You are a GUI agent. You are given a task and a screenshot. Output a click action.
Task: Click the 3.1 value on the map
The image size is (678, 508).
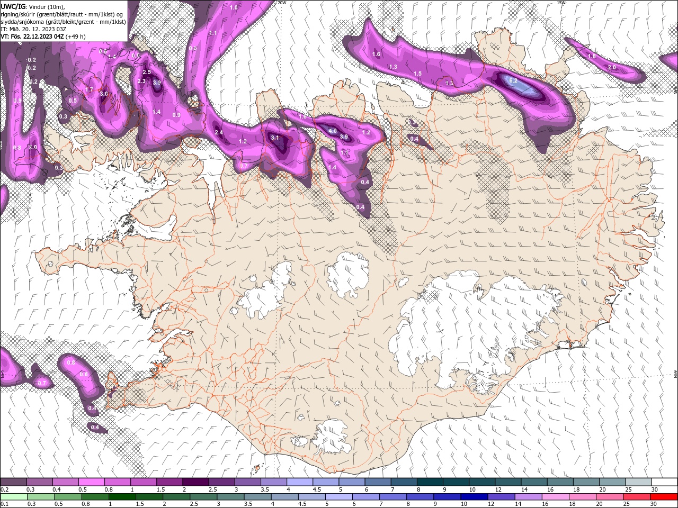click(x=274, y=138)
